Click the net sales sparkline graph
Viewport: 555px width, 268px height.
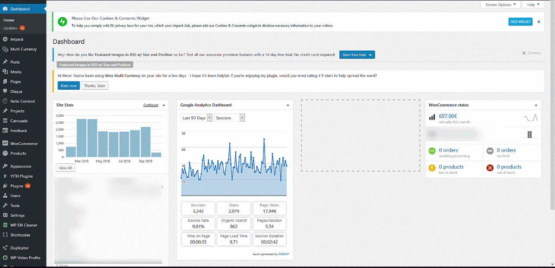[x=531, y=118]
